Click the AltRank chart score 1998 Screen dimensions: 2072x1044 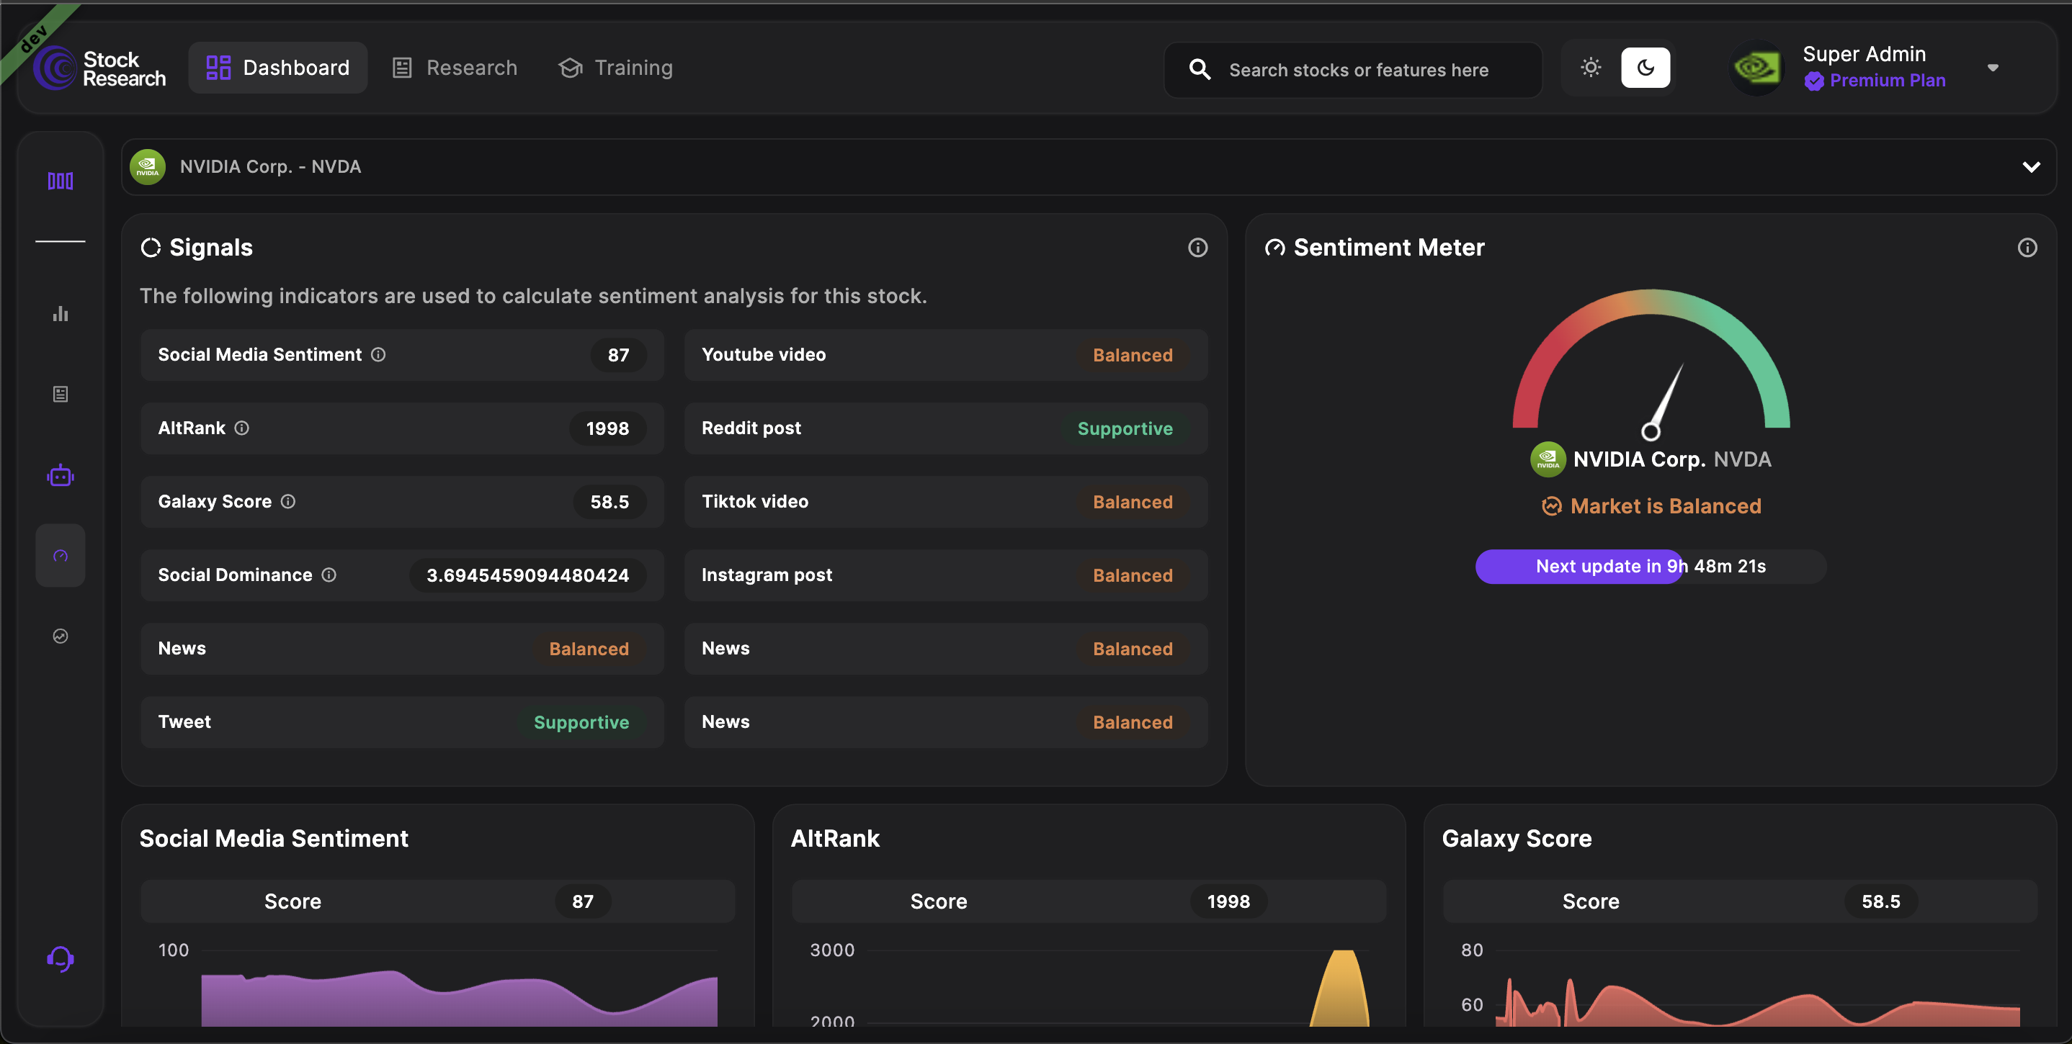pyautogui.click(x=1228, y=901)
